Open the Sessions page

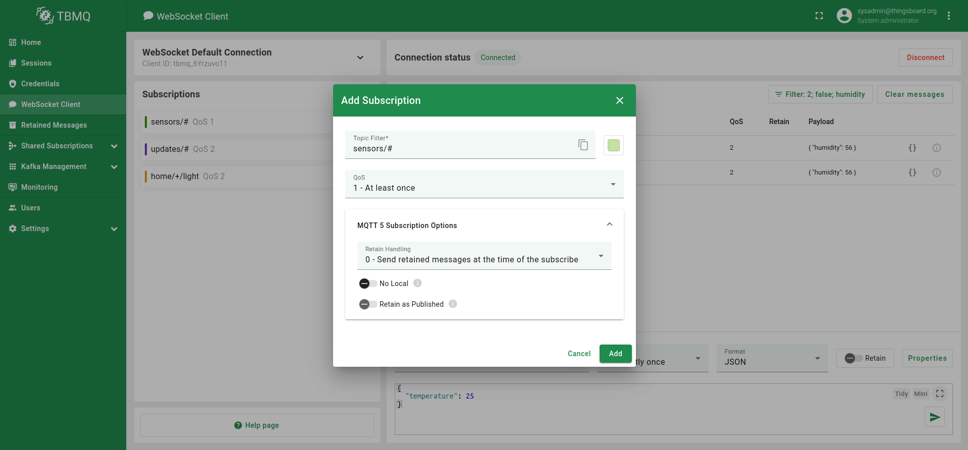point(36,63)
